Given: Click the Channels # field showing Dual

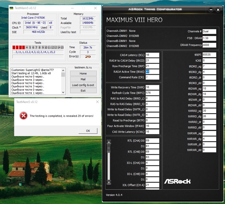Looking at the screenshot, I should coord(209,32).
